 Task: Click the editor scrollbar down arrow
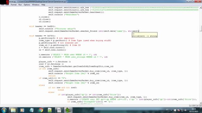201,103
